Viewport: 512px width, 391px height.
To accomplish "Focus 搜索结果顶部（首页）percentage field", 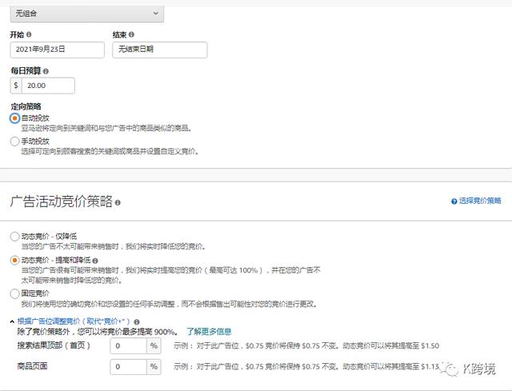I will 128,345.
